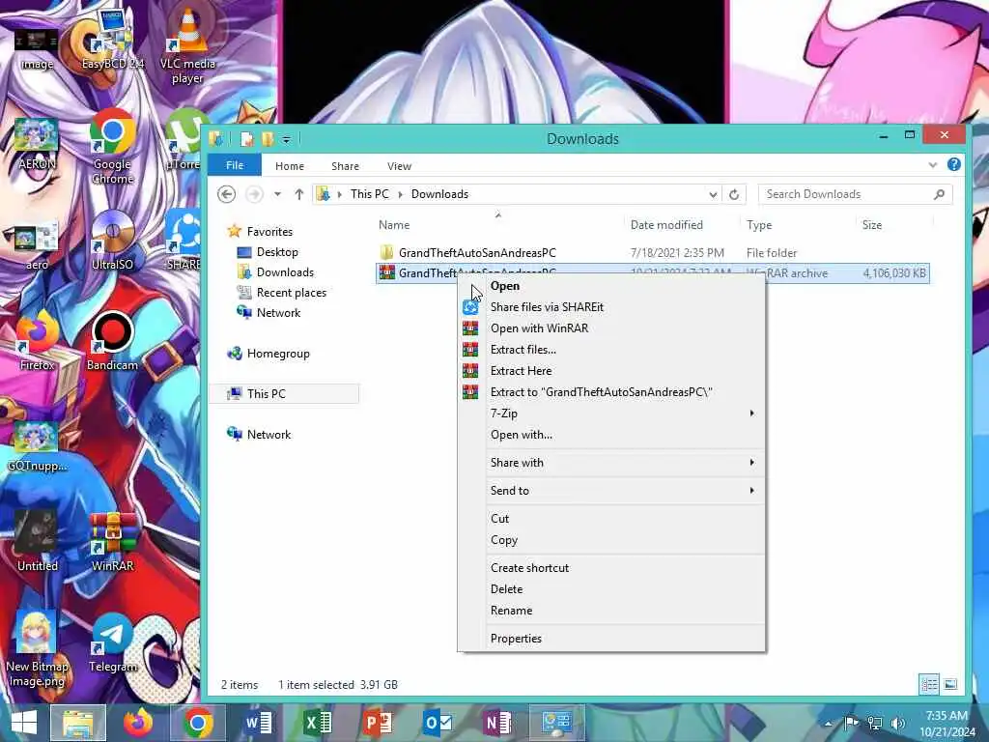The height and width of the screenshot is (742, 989).
Task: Click the volume speaker tray icon
Action: point(897,723)
